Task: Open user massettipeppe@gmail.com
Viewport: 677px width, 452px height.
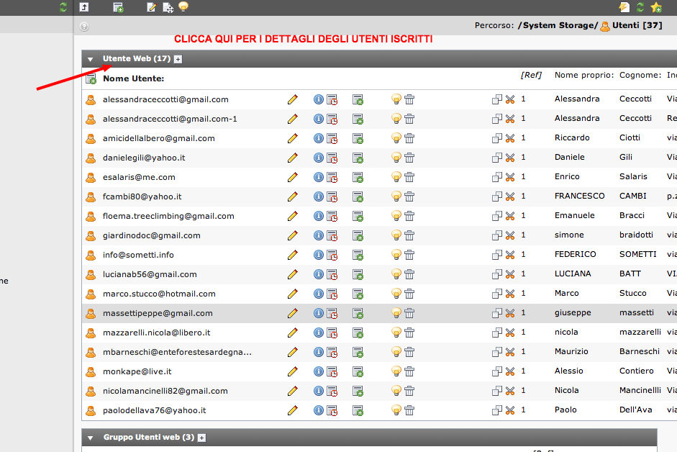Action: pyautogui.click(x=158, y=313)
